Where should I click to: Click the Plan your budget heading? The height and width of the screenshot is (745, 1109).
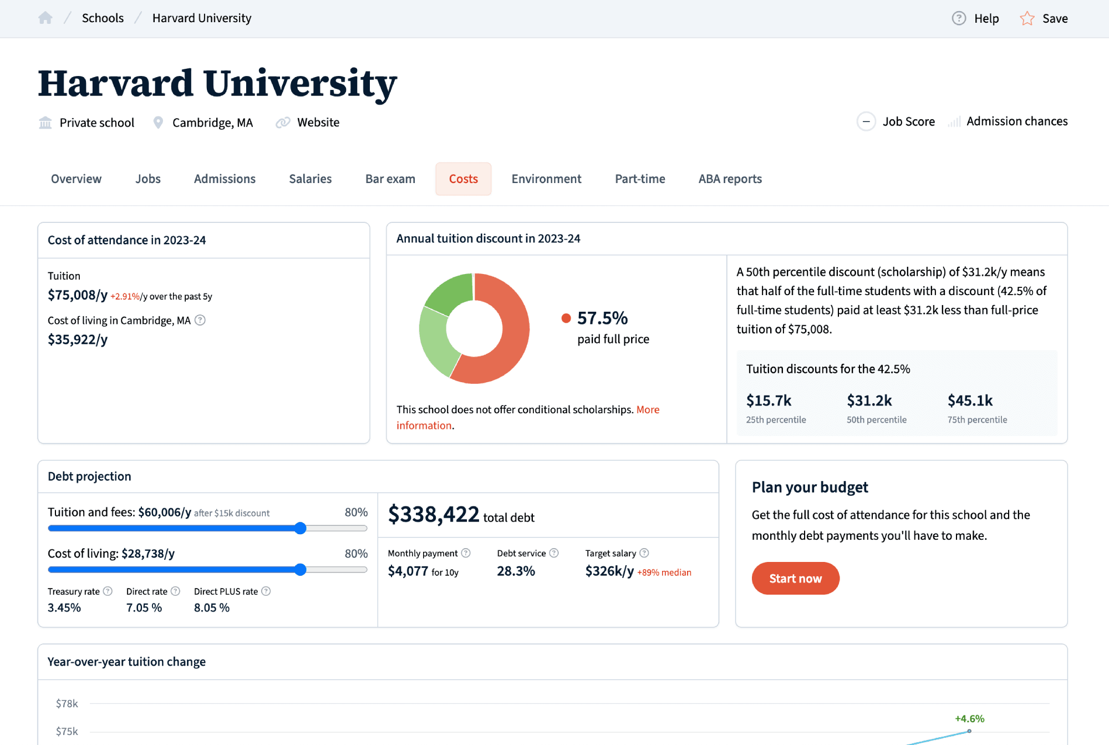[x=810, y=487]
